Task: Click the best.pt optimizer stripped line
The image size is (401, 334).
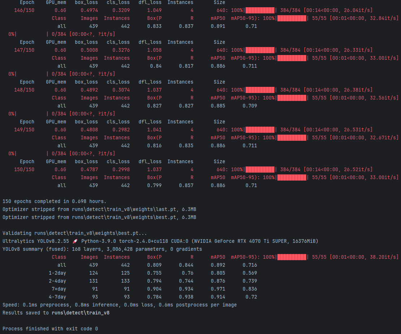Action: [x=99, y=217]
